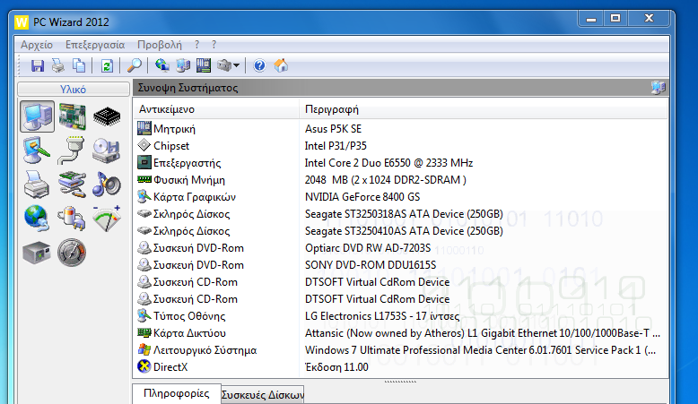Click the dotted splitter grip below the list
Viewport: 698px width, 404px height.
400,382
